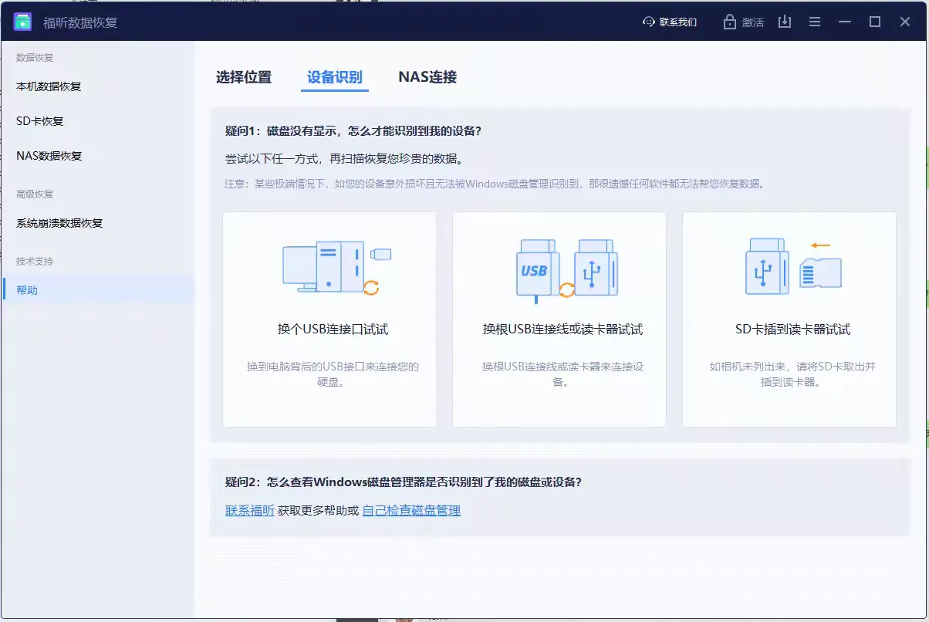This screenshot has height=622, width=929.
Task: Click description 换到电脑背后的USB接口来连接您的硬盘
Action: (333, 374)
